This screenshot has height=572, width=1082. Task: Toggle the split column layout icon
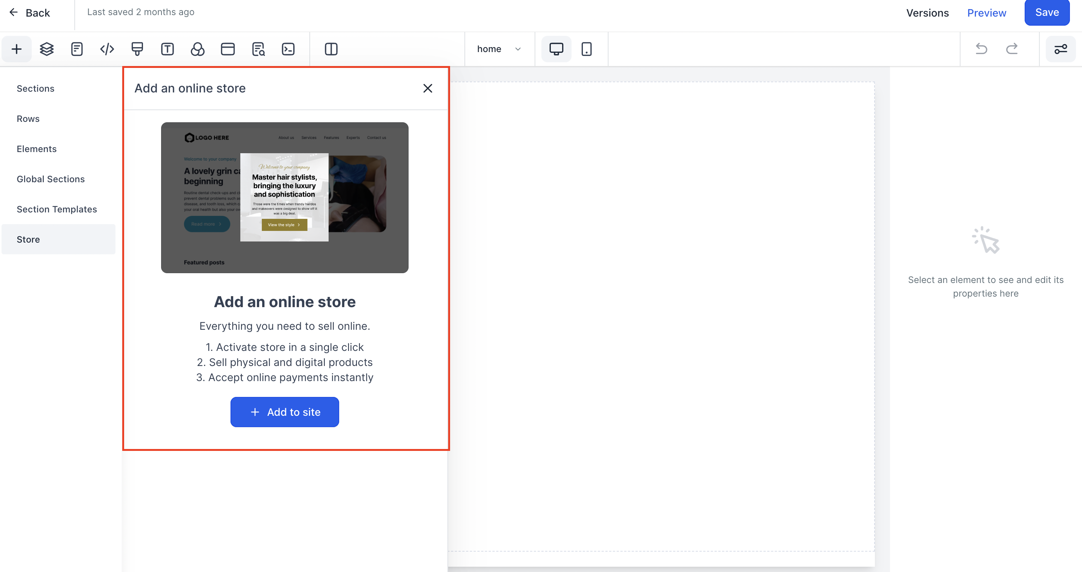coord(331,49)
